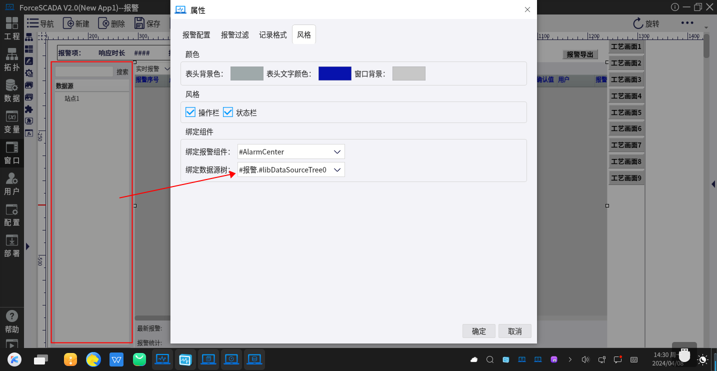Expand the 绑定数据源树 dropdown
717x371 pixels.
pyautogui.click(x=337, y=170)
